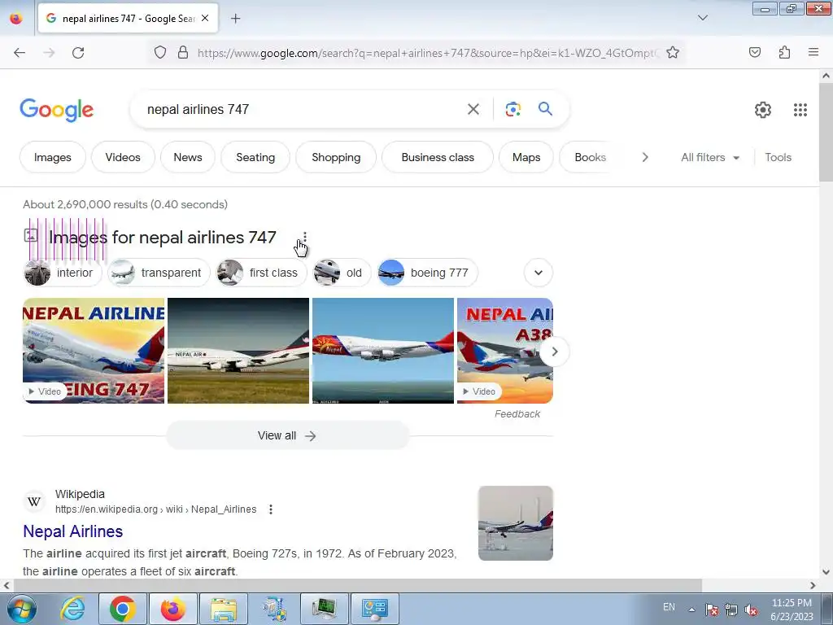Viewport: 833px width, 625px height.
Task: Open File Explorer folder on taskbar
Action: coord(223,609)
